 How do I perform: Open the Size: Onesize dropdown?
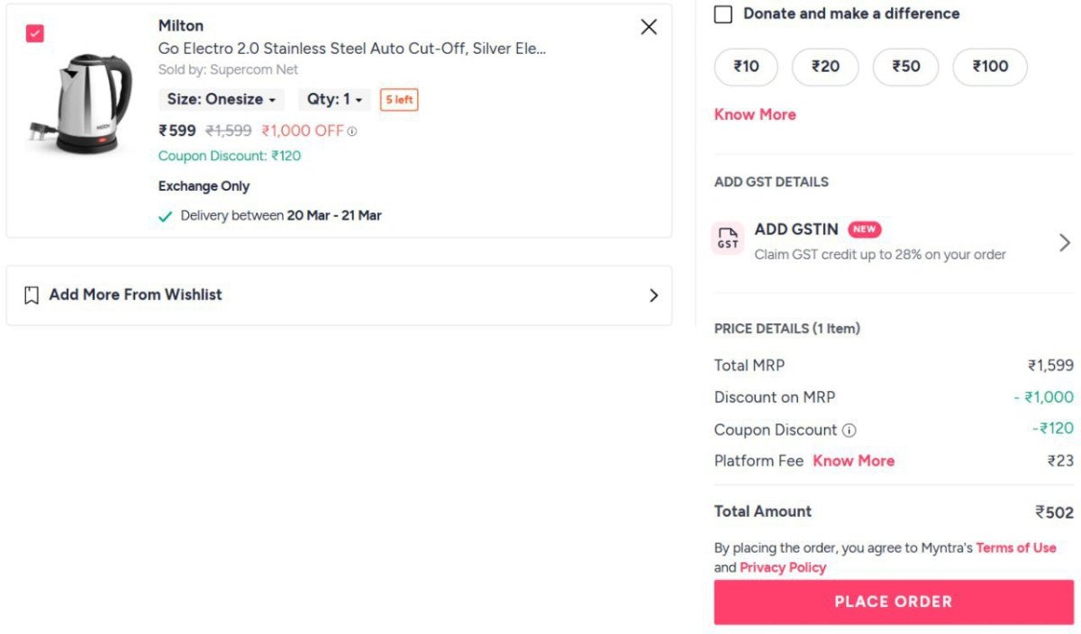coord(220,100)
